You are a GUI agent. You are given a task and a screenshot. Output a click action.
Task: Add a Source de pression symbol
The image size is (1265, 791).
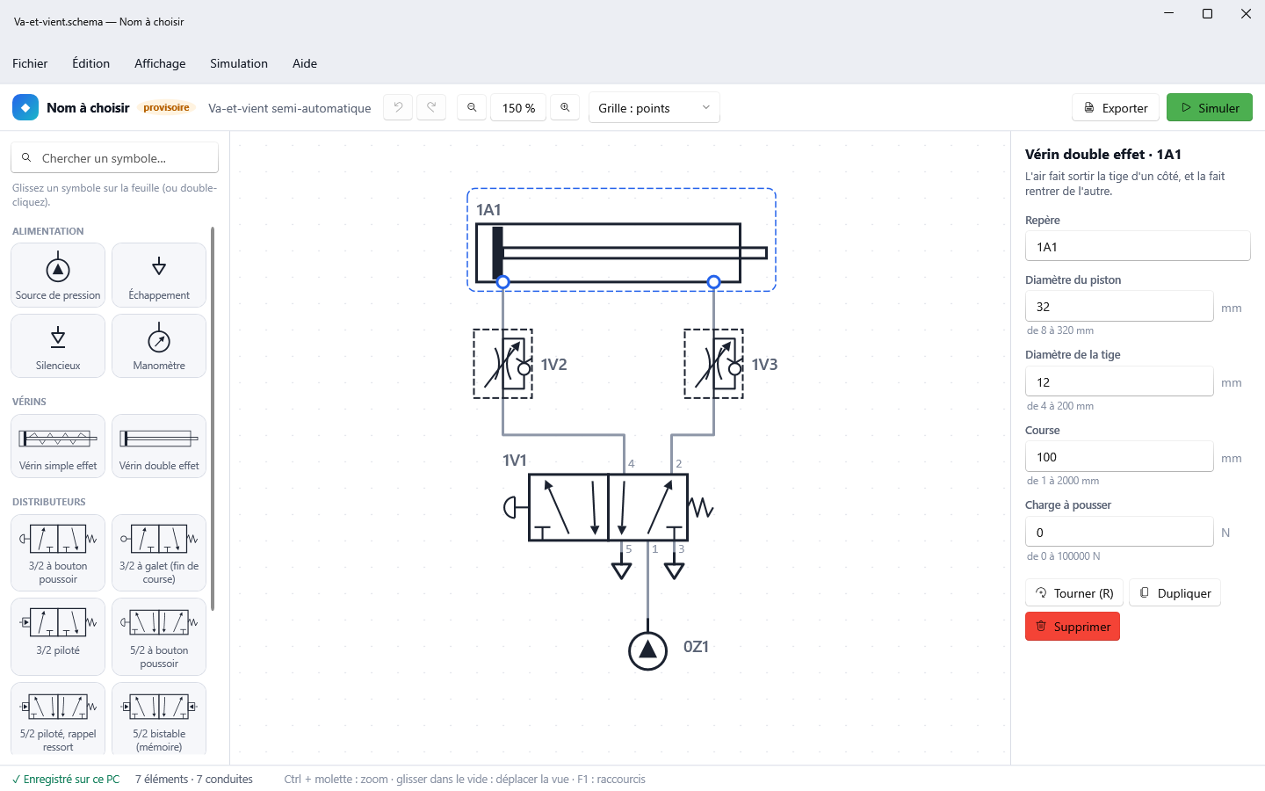(58, 275)
